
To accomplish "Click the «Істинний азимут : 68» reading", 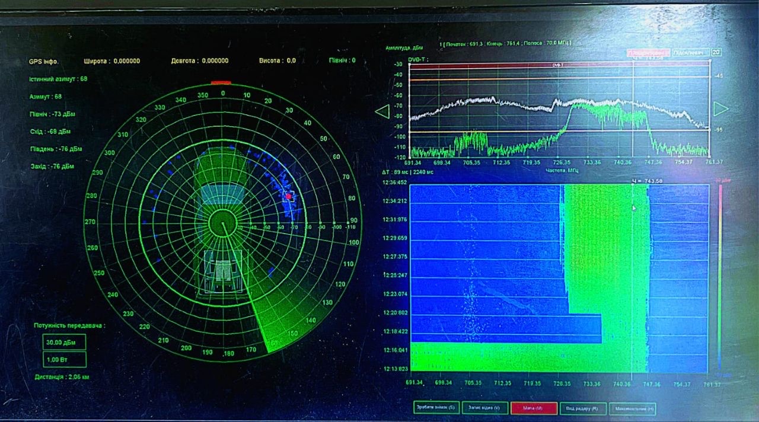I will pos(58,79).
